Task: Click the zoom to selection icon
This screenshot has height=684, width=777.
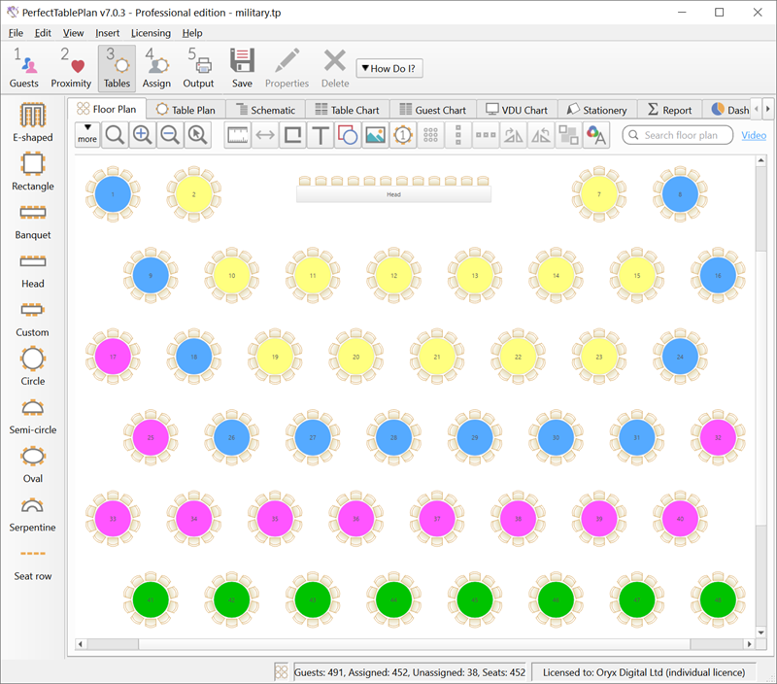Action: (198, 135)
